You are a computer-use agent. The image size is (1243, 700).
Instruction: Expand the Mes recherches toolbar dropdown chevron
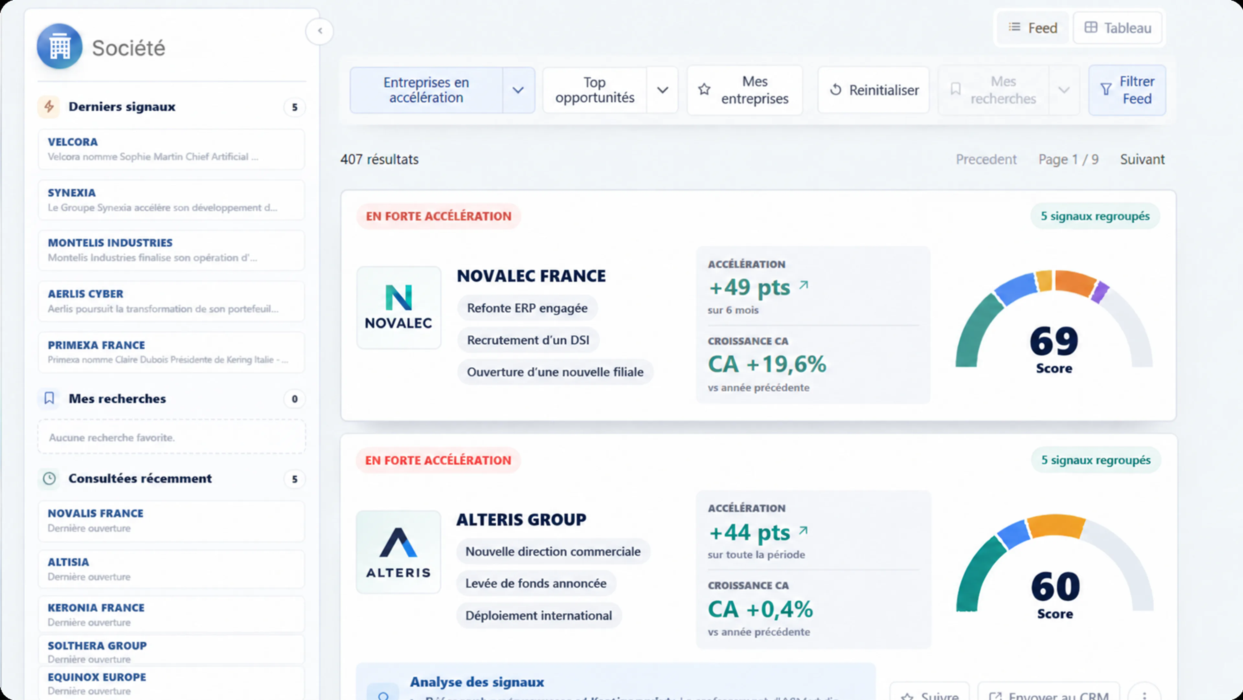coord(1064,90)
